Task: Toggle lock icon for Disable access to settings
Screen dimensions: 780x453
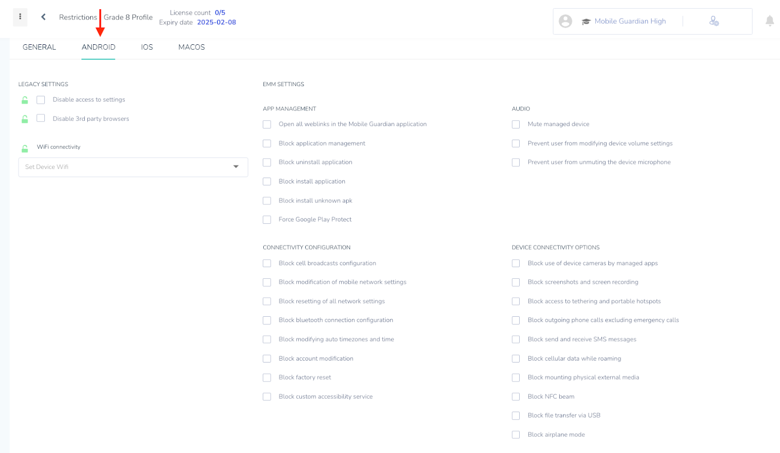Action: click(25, 100)
